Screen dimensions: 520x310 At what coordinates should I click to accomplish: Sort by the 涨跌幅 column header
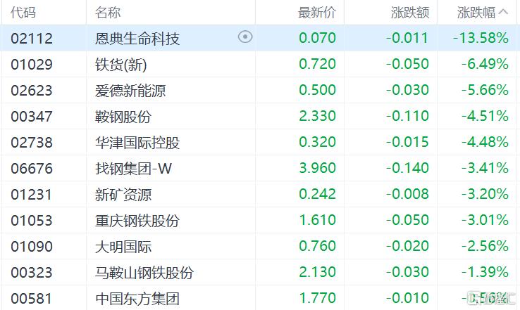coord(476,13)
